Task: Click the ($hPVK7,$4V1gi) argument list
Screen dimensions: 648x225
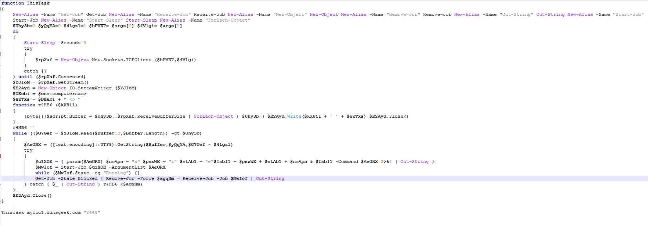Action: tap(175, 60)
